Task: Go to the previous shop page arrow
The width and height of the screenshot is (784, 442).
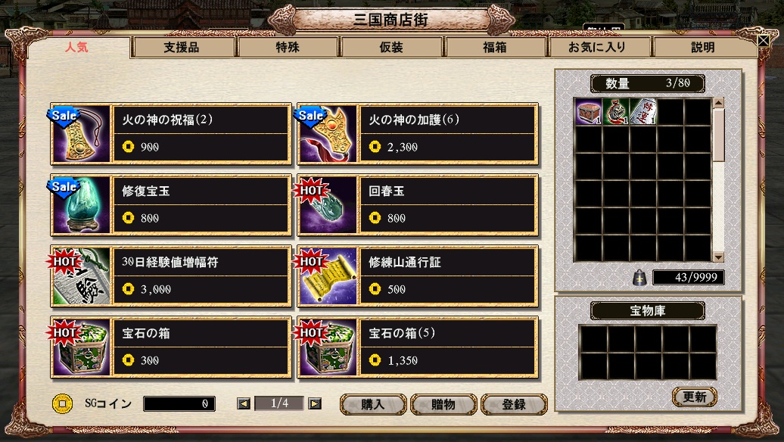Action: tap(244, 403)
